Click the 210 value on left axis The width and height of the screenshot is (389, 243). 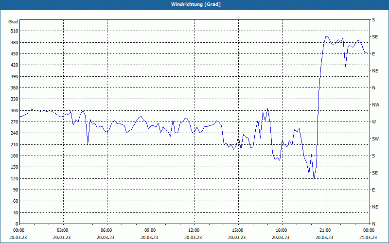(15, 144)
